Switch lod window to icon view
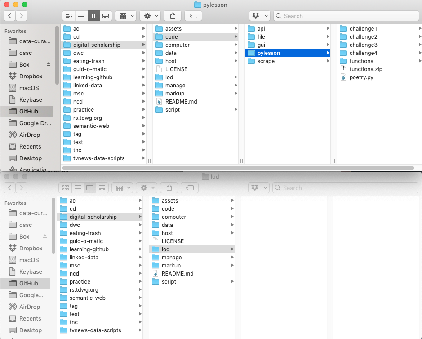The width and height of the screenshot is (422, 339). coord(66,188)
